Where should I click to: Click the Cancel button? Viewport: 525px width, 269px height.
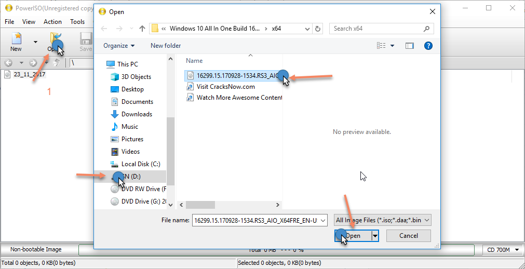pos(409,236)
